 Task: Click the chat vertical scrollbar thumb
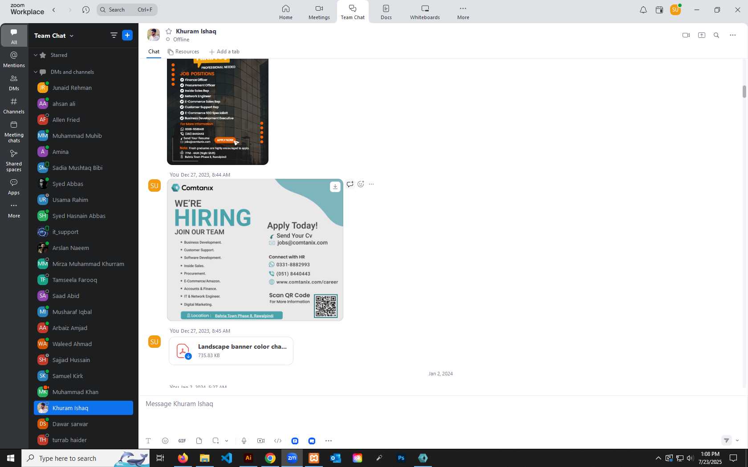[744, 92]
